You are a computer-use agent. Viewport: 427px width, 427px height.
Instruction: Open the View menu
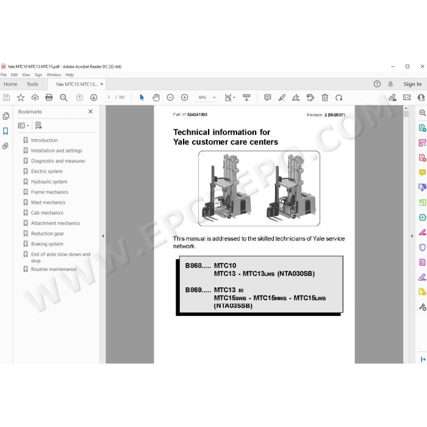26,74
